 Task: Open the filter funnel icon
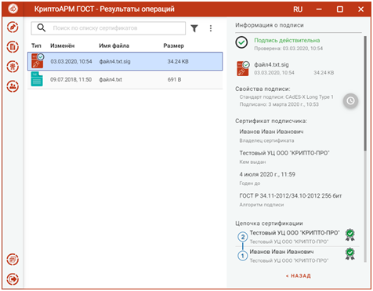[x=194, y=28]
